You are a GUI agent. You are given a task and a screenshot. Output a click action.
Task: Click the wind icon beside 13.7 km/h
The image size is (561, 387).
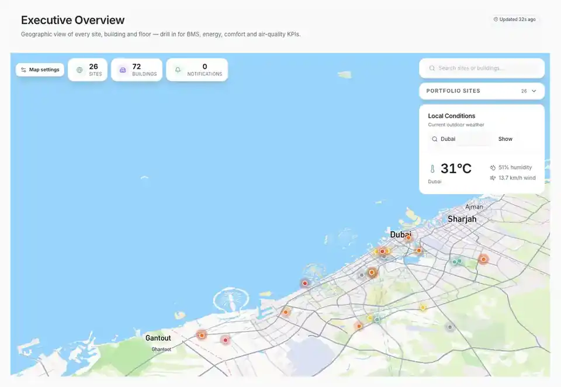click(x=493, y=178)
